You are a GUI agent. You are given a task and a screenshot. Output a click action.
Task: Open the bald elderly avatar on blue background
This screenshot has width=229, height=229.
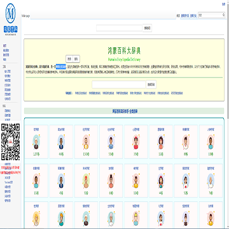[x=211, y=181]
